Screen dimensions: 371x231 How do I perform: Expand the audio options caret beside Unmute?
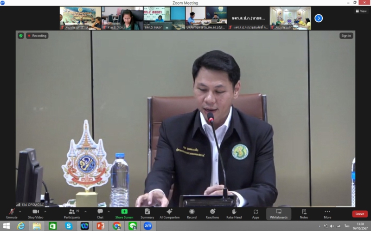[x=19, y=212]
